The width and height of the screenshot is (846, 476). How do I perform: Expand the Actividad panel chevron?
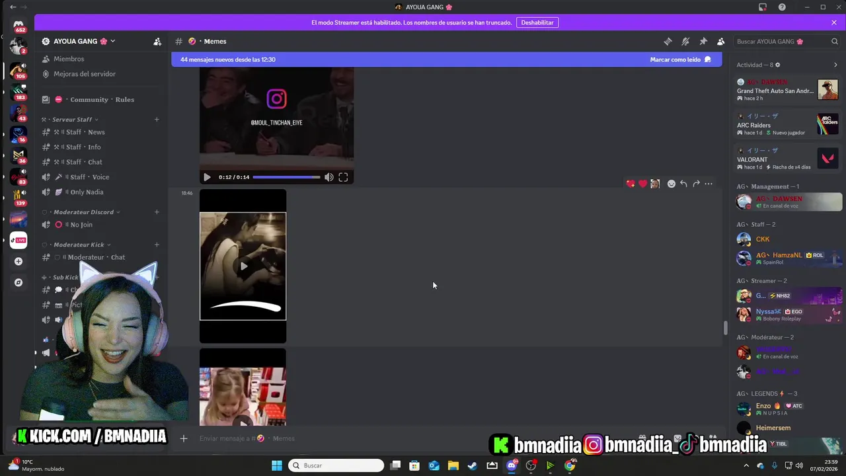point(835,65)
